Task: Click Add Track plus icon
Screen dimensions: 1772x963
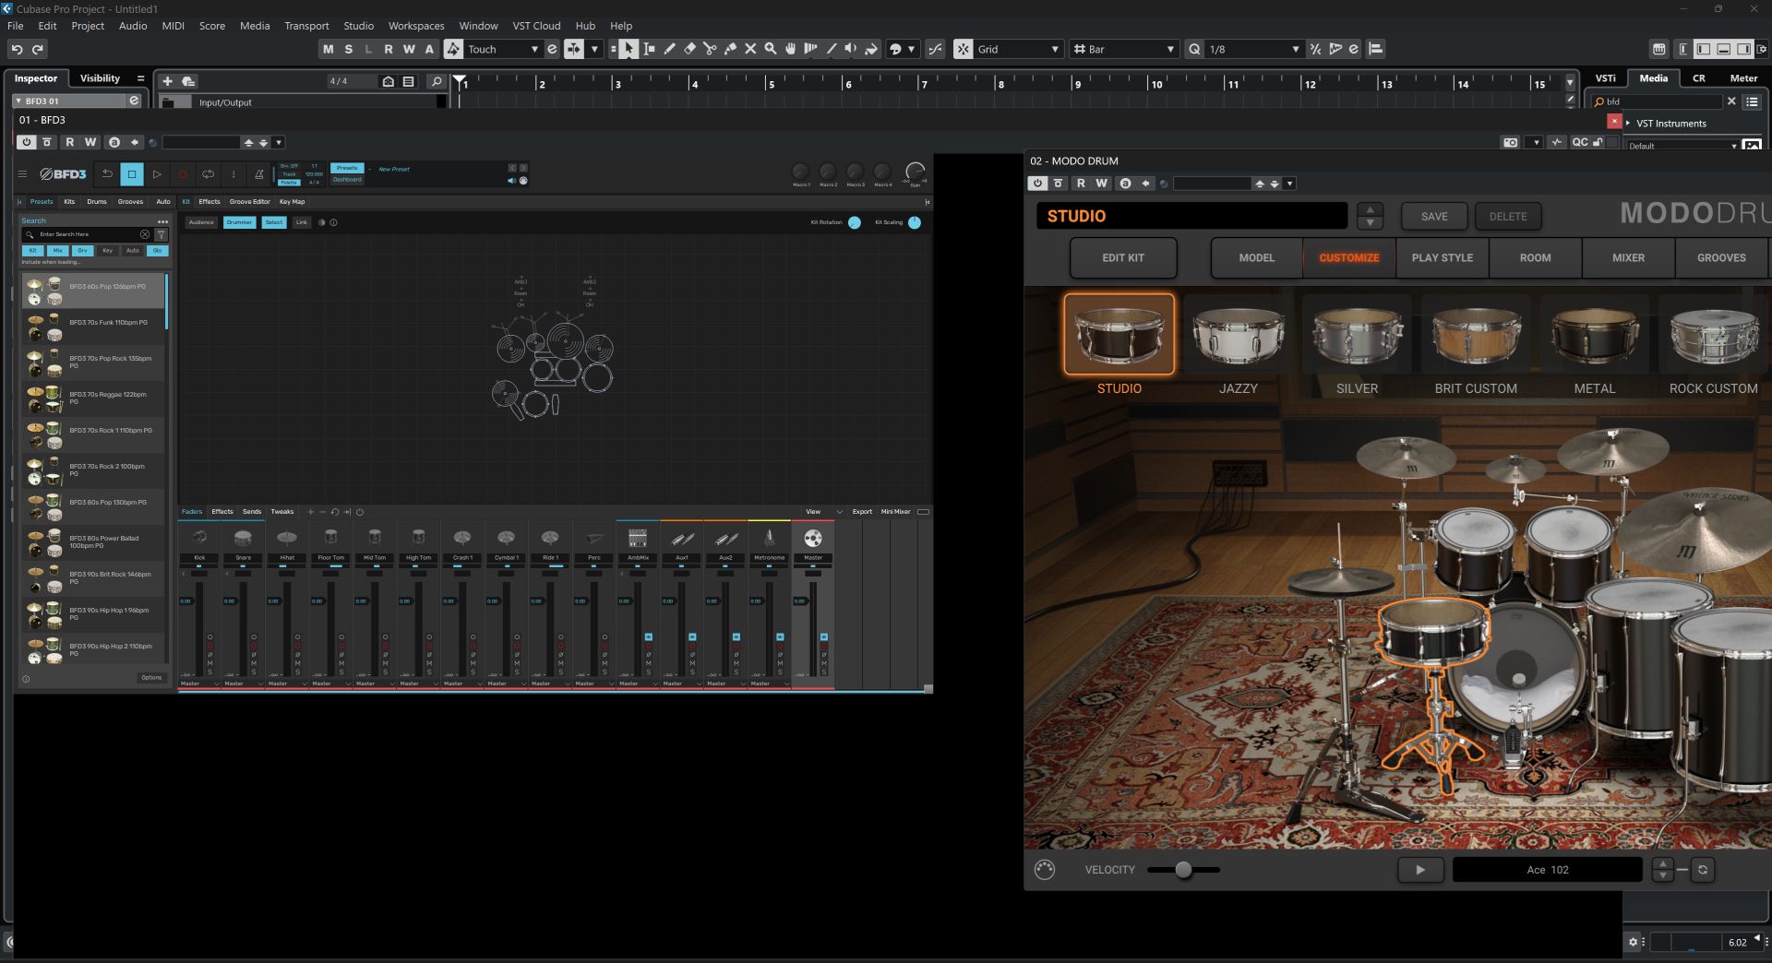Action: click(x=167, y=81)
